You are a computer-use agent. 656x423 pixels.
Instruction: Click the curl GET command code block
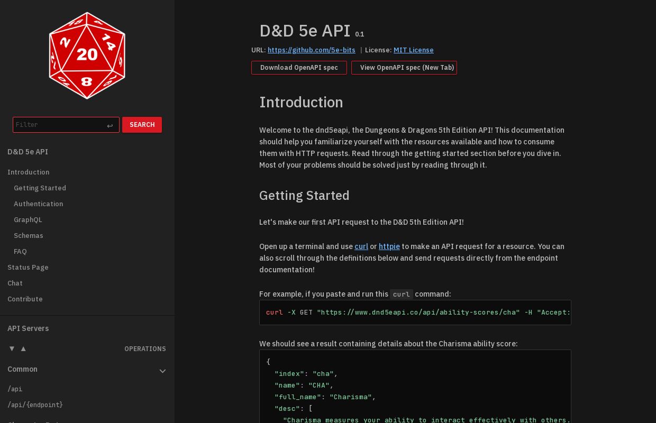415,312
